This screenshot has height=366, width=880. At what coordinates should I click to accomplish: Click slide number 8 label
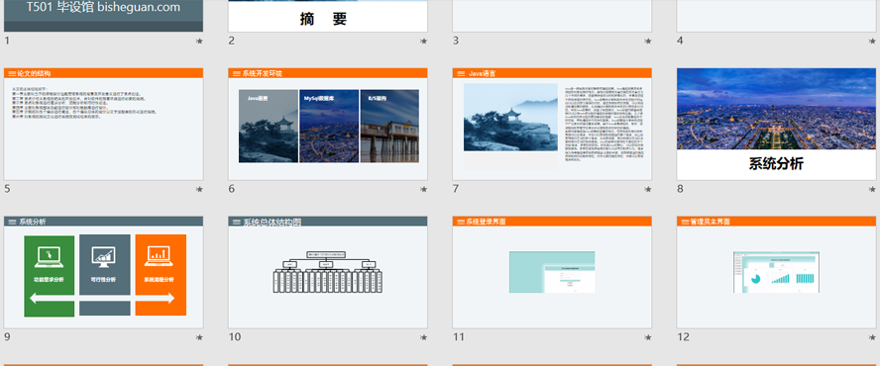[x=680, y=189]
